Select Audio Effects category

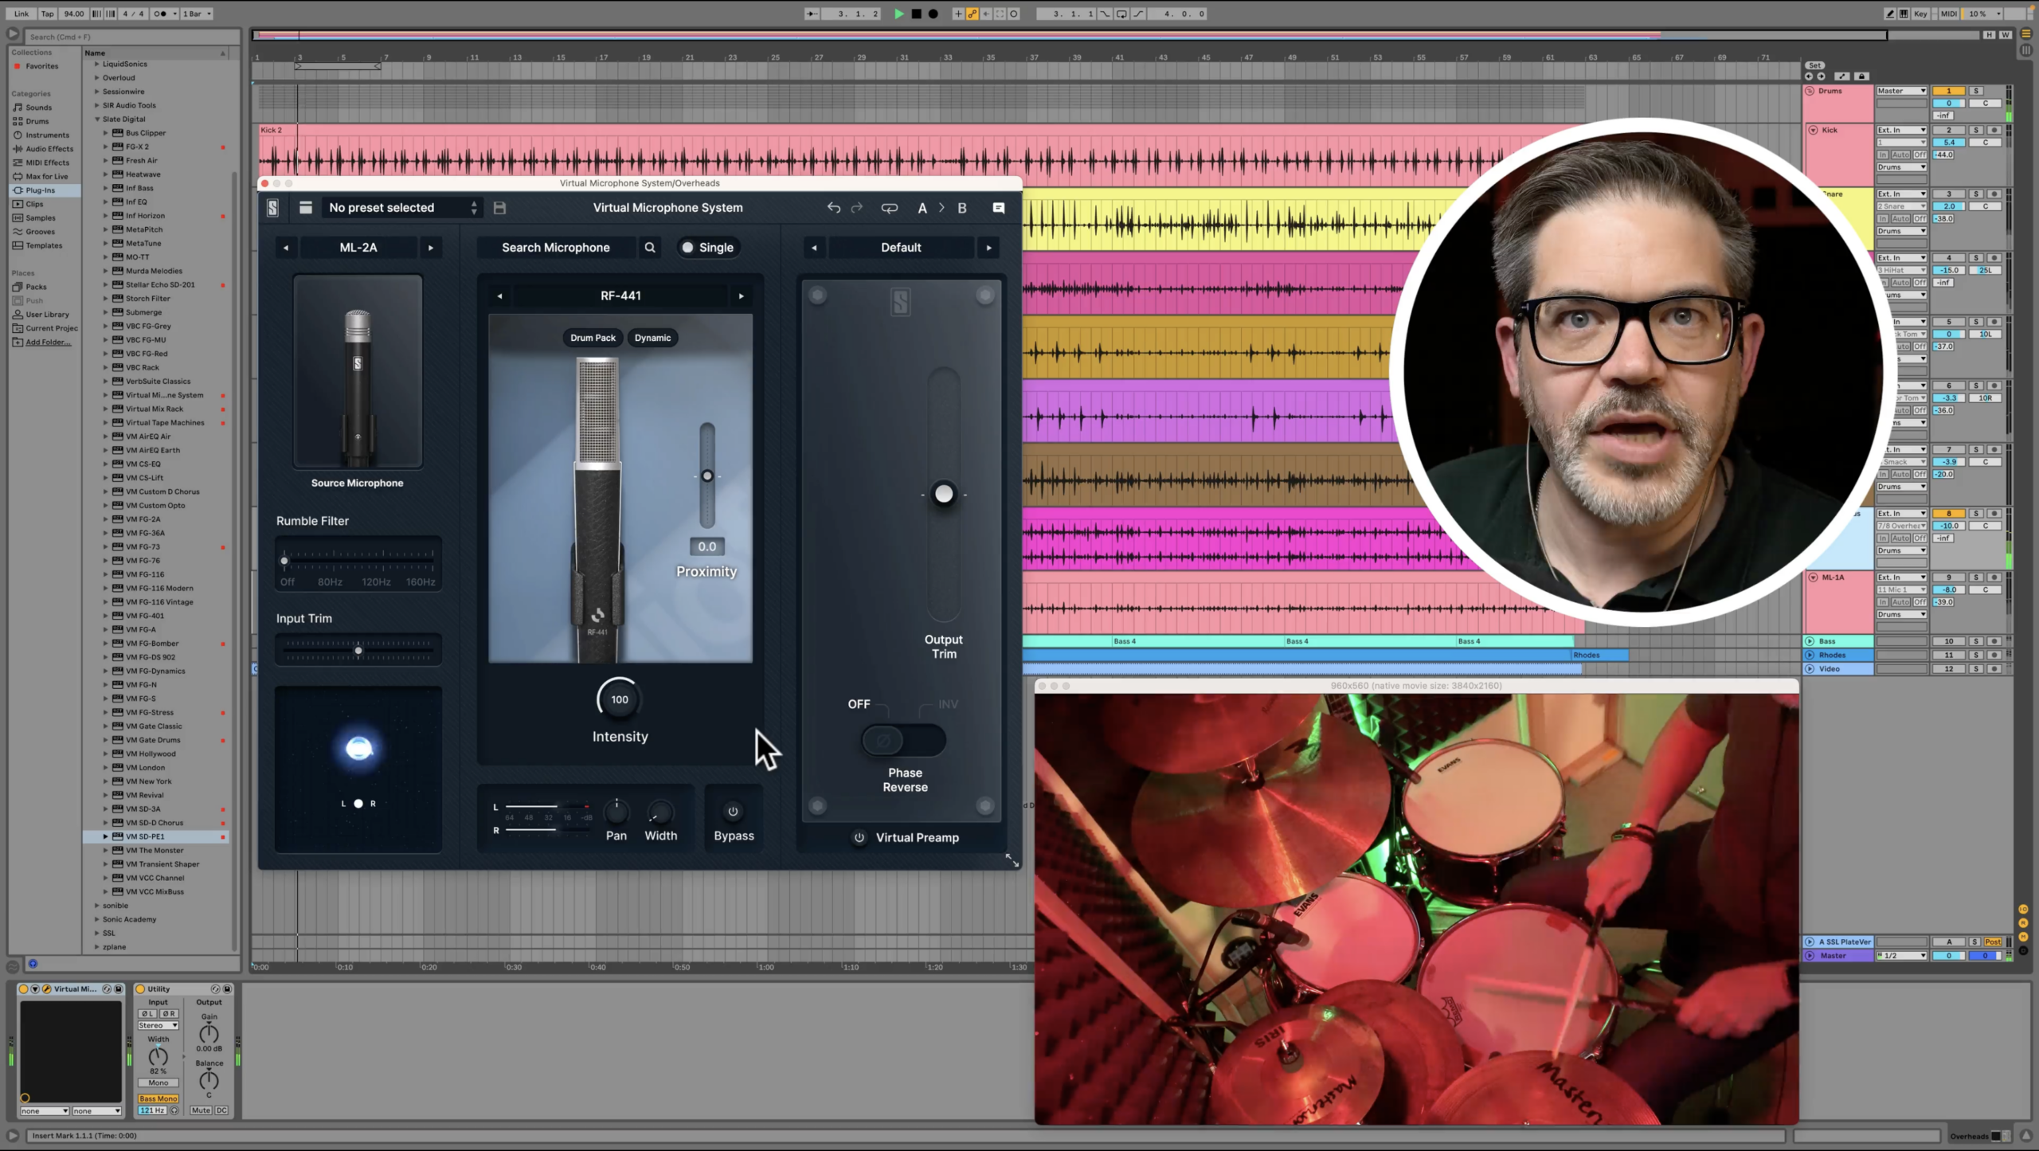pyautogui.click(x=49, y=149)
